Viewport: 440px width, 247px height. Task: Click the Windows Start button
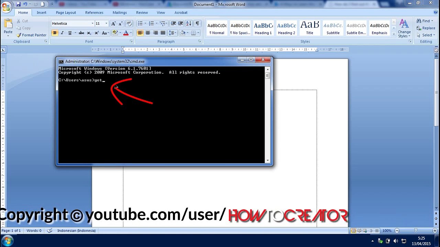pyautogui.click(x=7, y=241)
